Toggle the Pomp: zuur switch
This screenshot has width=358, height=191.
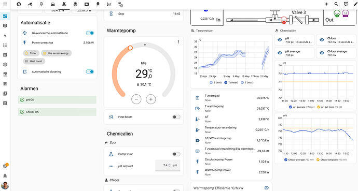[x=176, y=154]
